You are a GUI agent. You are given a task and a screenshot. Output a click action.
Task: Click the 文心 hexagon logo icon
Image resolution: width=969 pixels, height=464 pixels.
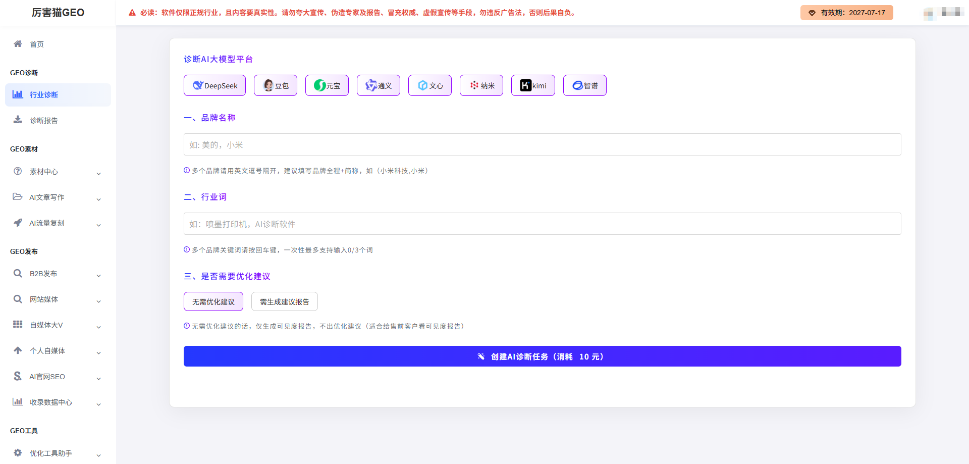423,85
